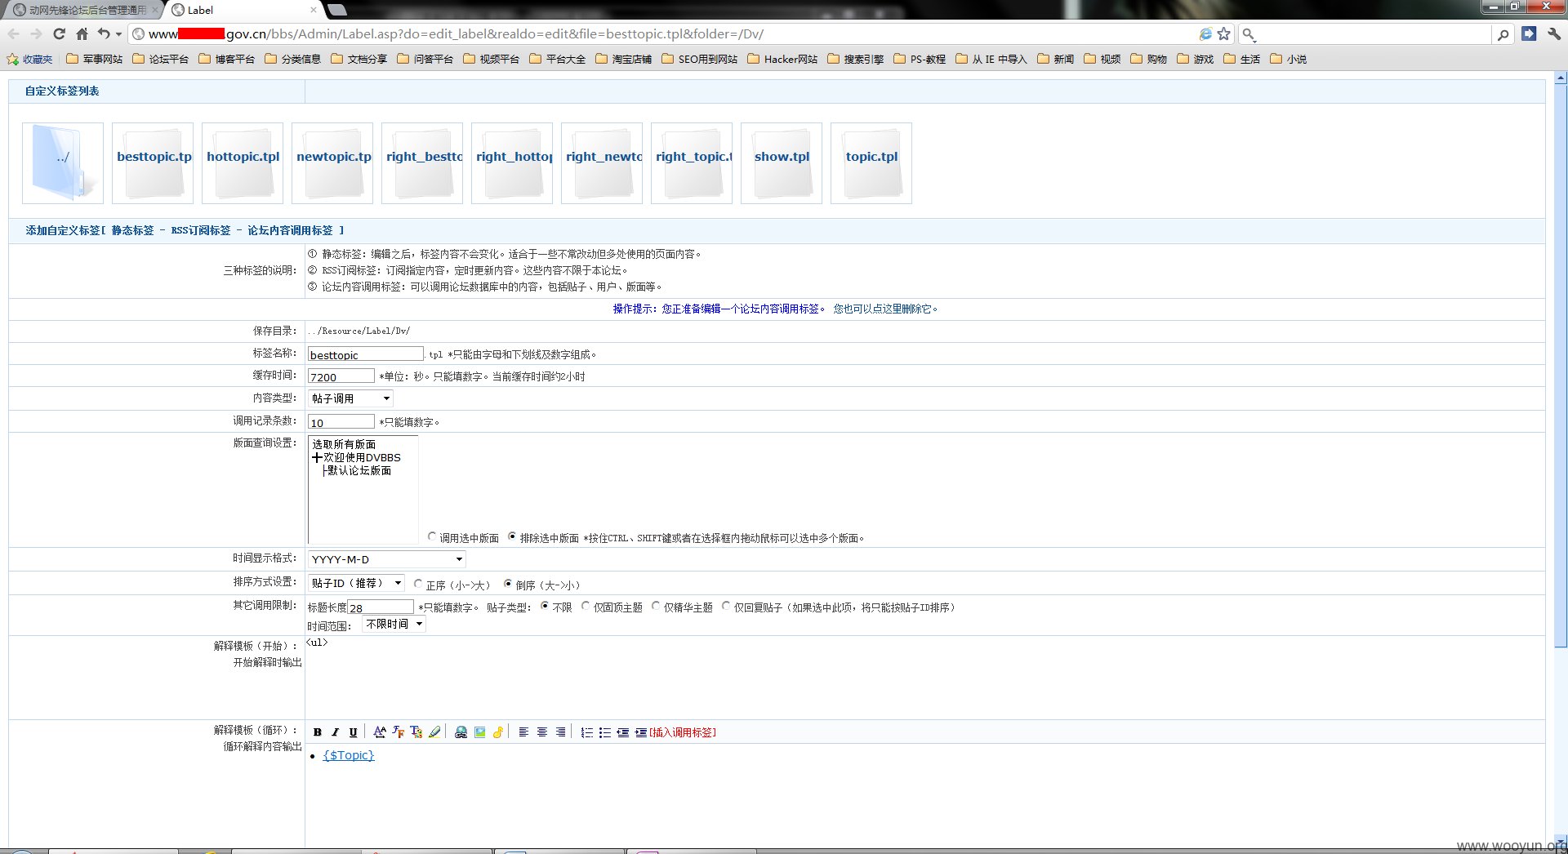Image resolution: width=1568 pixels, height=854 pixels.
Task: Open the font face tool
Action: 398,732
